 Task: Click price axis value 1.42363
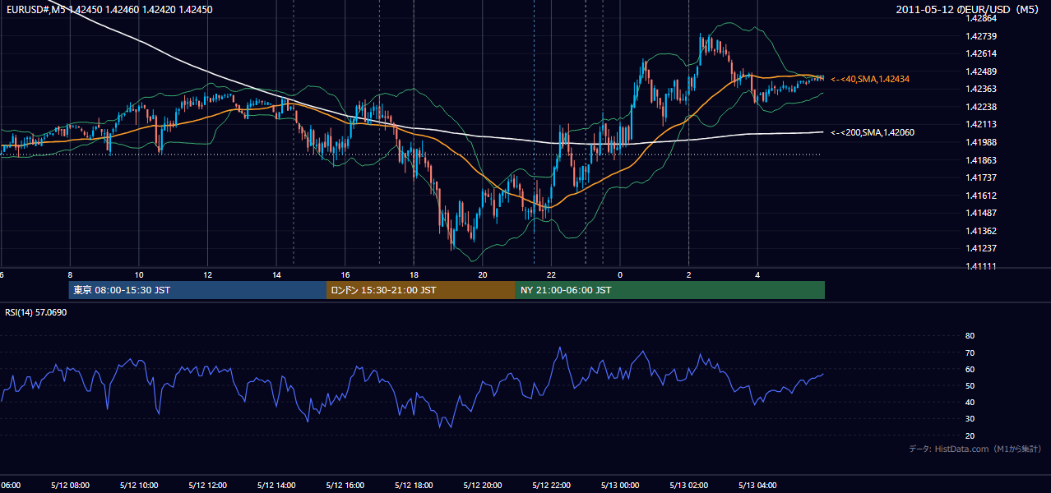coord(982,89)
